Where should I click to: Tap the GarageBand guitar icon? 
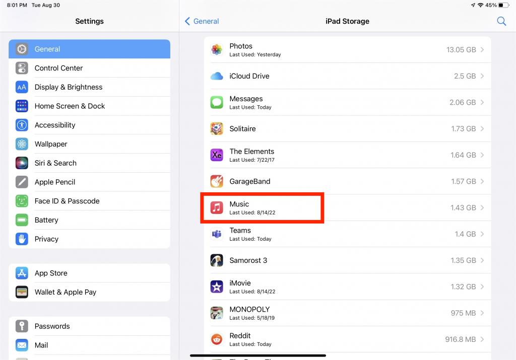(x=217, y=181)
